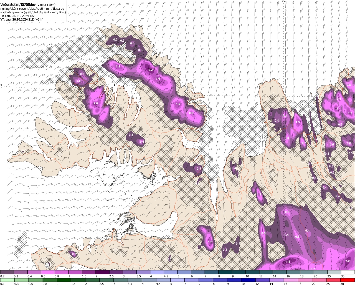Click the '20W' longitude label at the top
The image size is (355, 286).
tap(283, 1)
